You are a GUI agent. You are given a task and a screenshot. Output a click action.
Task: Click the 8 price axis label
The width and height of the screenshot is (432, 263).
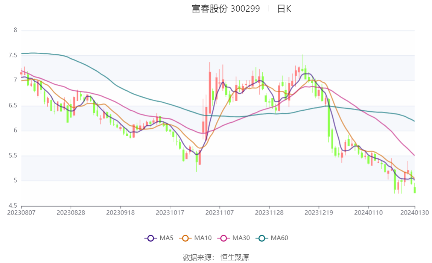[x=15, y=30]
